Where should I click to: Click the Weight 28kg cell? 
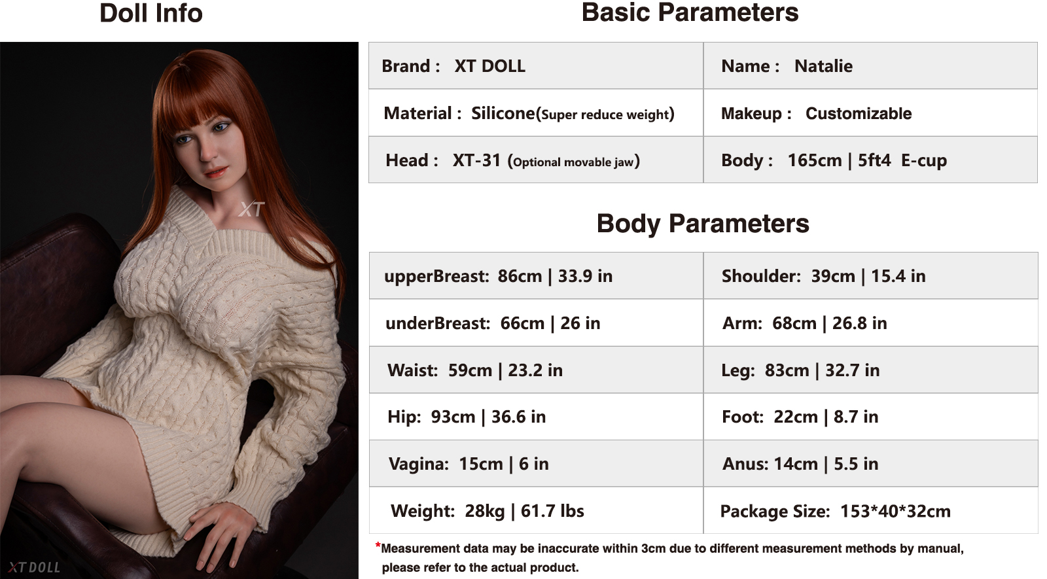coord(536,511)
